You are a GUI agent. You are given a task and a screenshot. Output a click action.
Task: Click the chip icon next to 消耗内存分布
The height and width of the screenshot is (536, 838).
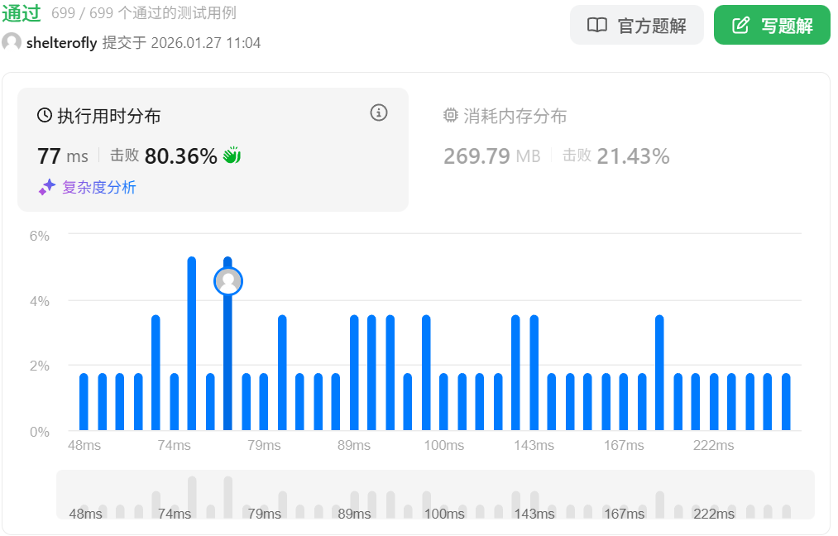pos(451,116)
